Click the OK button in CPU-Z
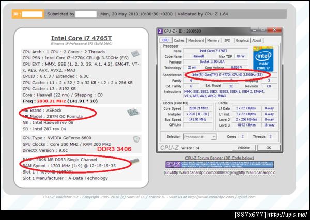 pos(269,148)
